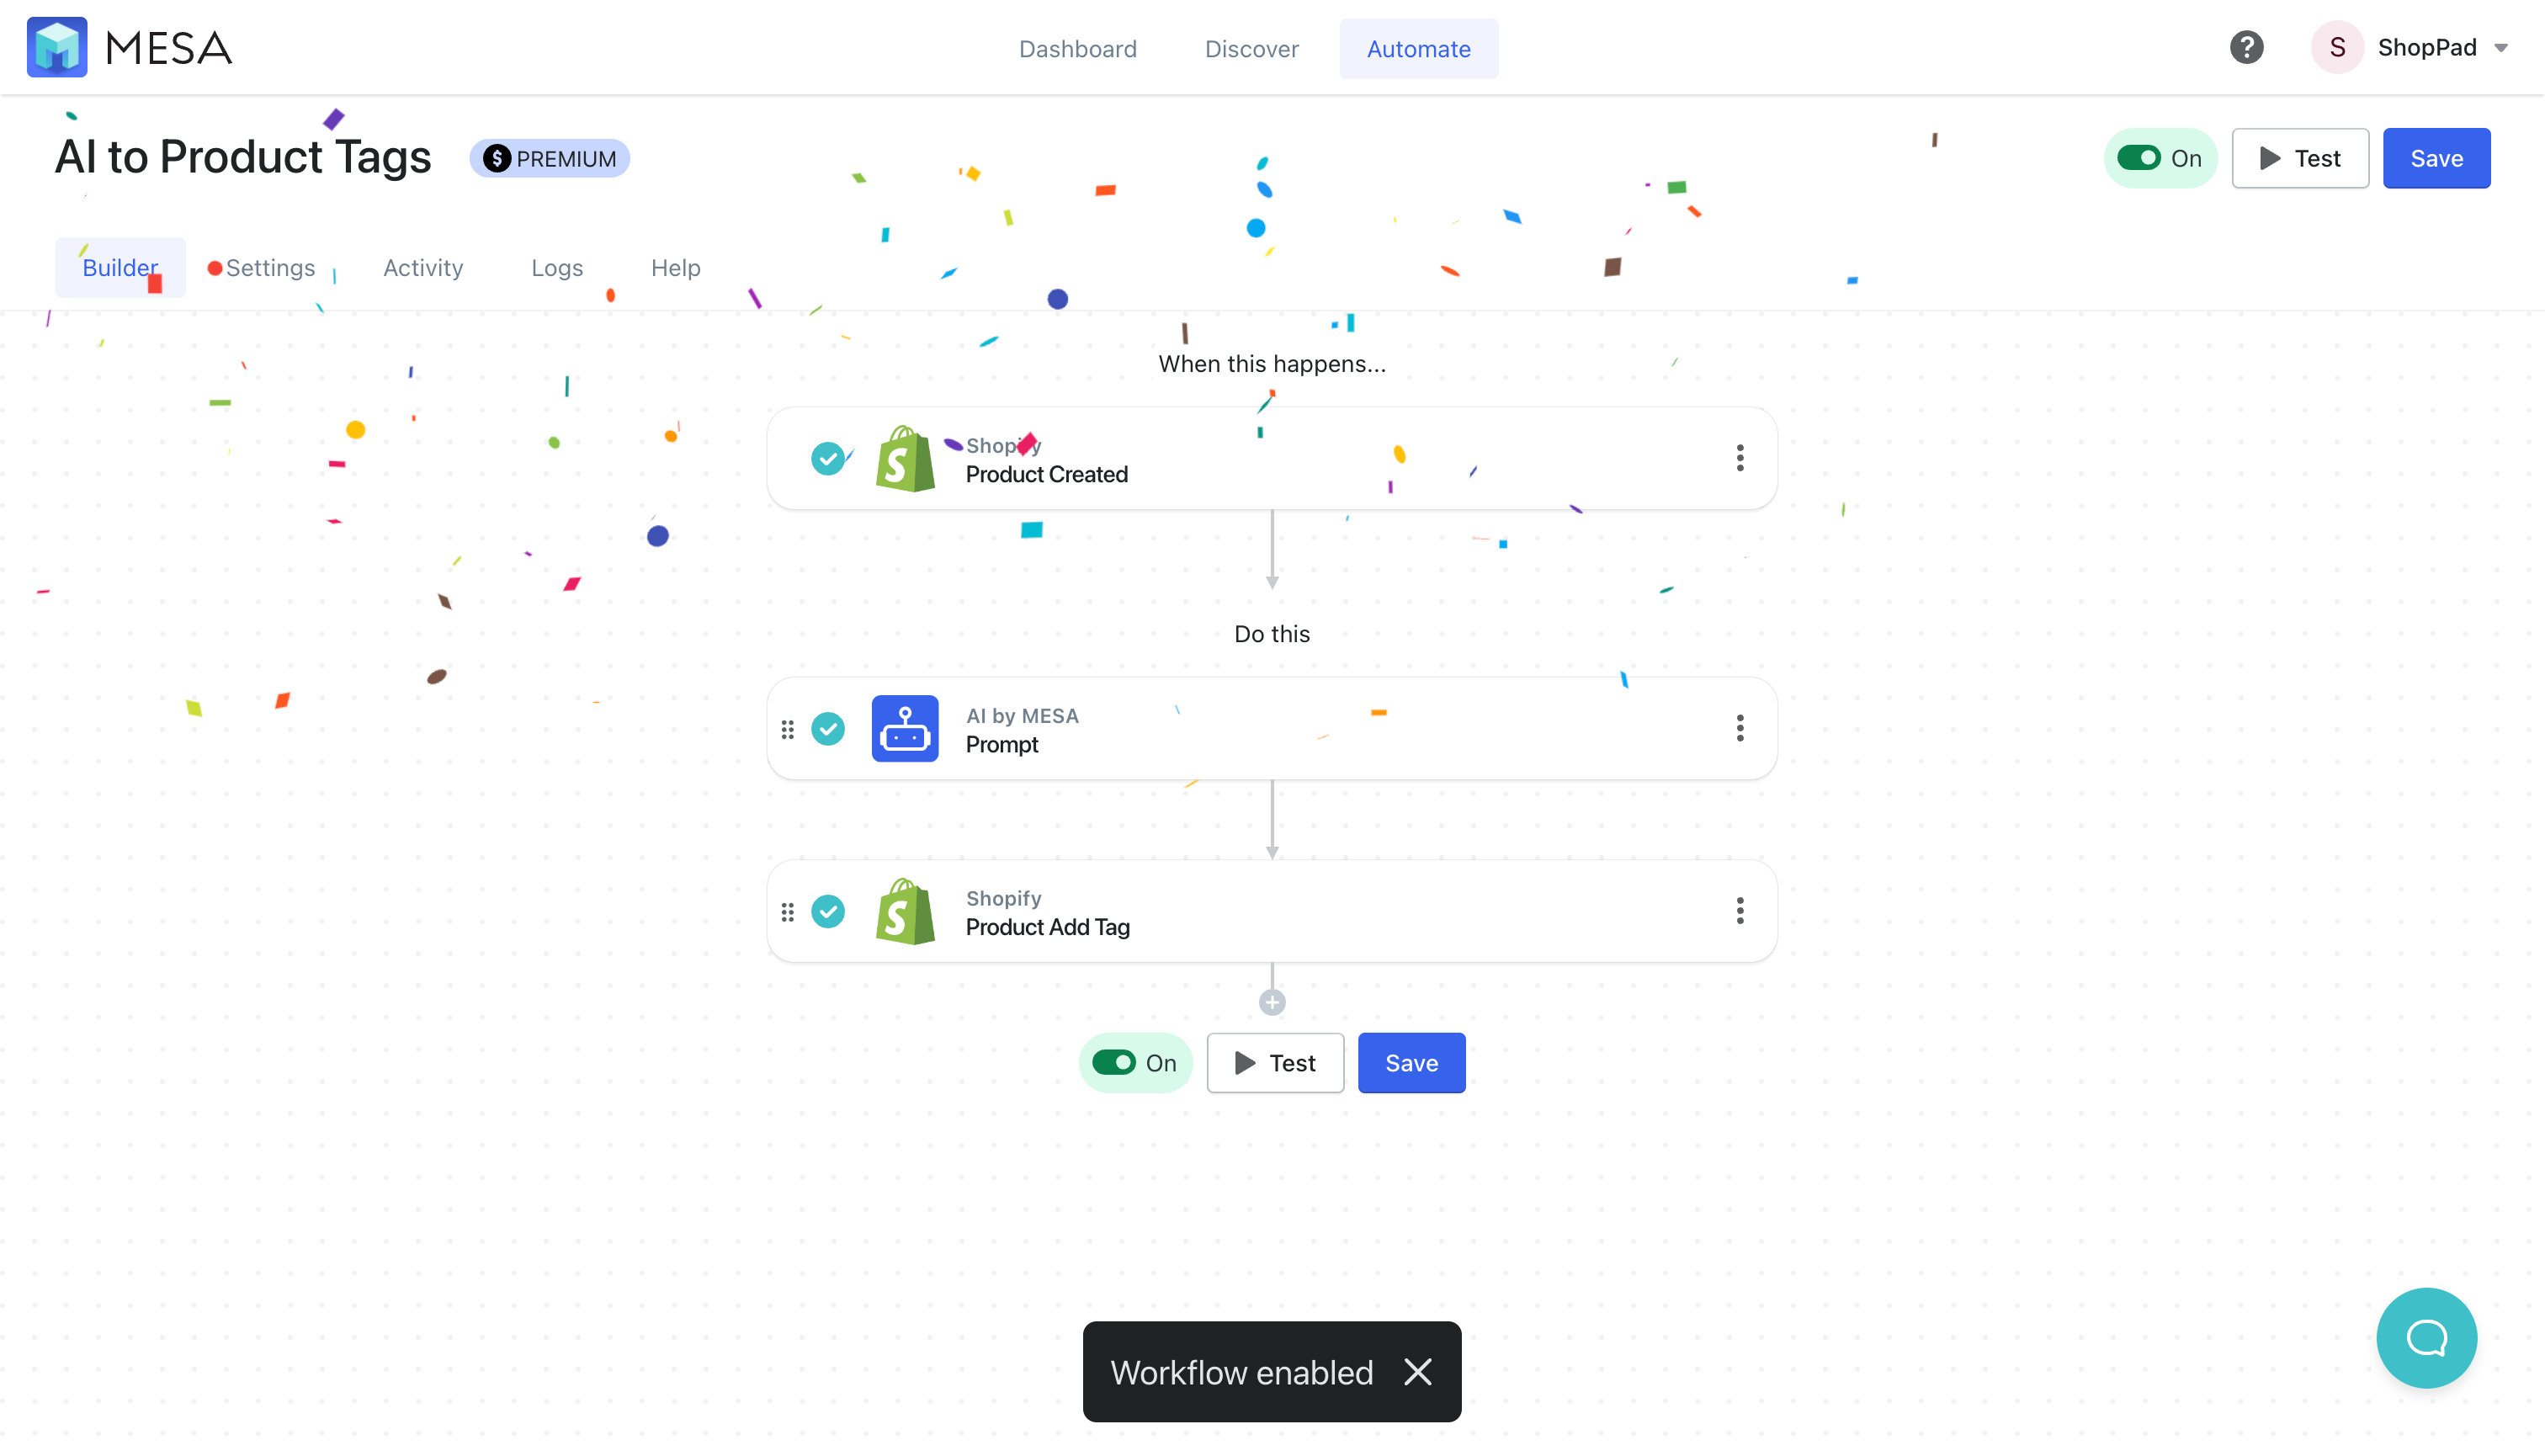This screenshot has width=2545, height=1456.
Task: Click the top Save button
Action: click(2436, 158)
